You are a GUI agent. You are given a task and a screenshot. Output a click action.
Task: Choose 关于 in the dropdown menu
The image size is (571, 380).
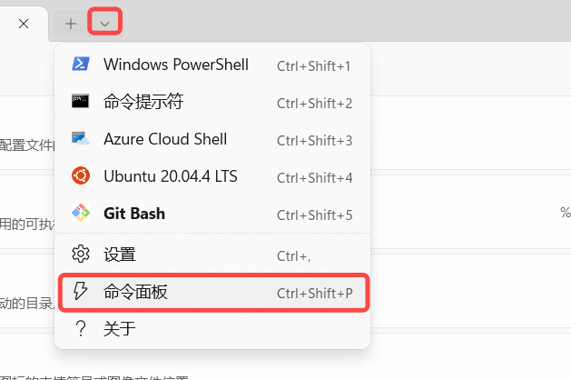[119, 328]
